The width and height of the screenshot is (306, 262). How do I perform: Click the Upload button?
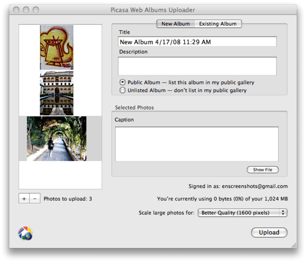click(269, 233)
